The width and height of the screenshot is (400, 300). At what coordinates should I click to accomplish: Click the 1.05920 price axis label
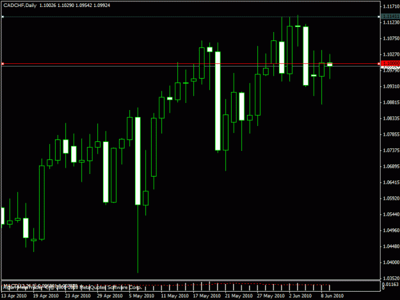pos(391,198)
